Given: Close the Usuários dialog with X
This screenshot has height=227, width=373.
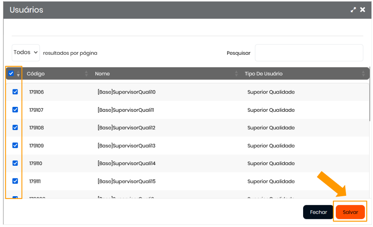Looking at the screenshot, I should [363, 10].
